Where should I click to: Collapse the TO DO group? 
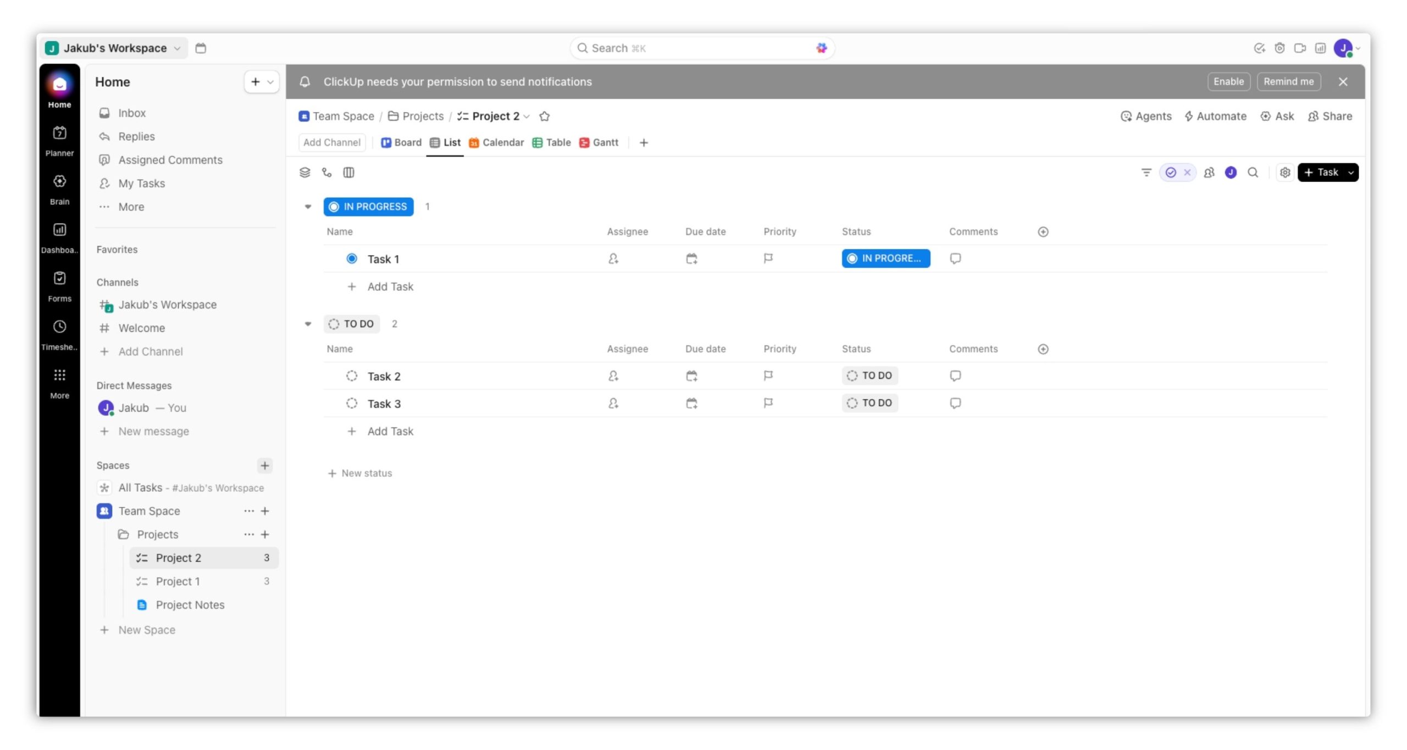click(308, 324)
